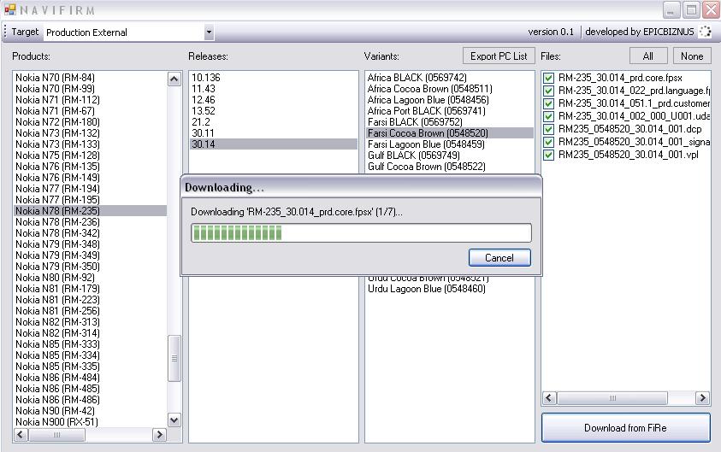The width and height of the screenshot is (721, 452).
Task: Select Nokia N73 (RM-132) product
Action: (90, 133)
